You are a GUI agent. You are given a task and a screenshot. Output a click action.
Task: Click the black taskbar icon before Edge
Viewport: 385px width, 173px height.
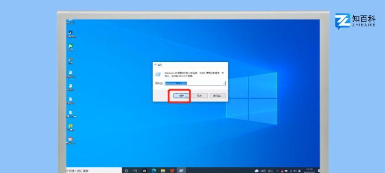coord(145,171)
